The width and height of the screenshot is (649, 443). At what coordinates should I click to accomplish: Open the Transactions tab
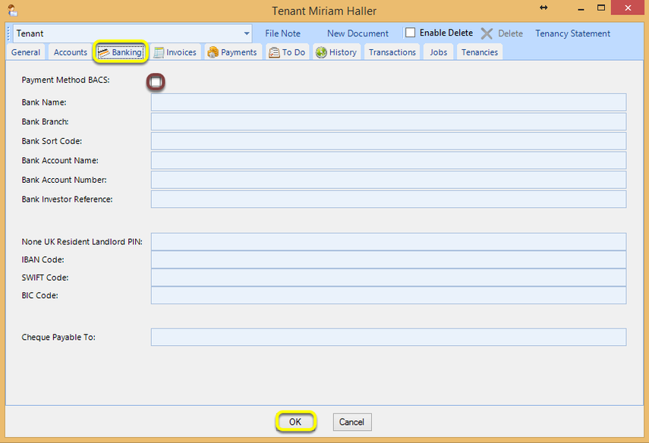392,52
